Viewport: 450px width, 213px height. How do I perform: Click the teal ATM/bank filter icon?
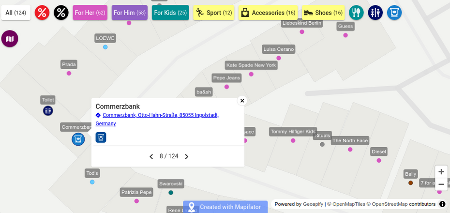pos(395,13)
